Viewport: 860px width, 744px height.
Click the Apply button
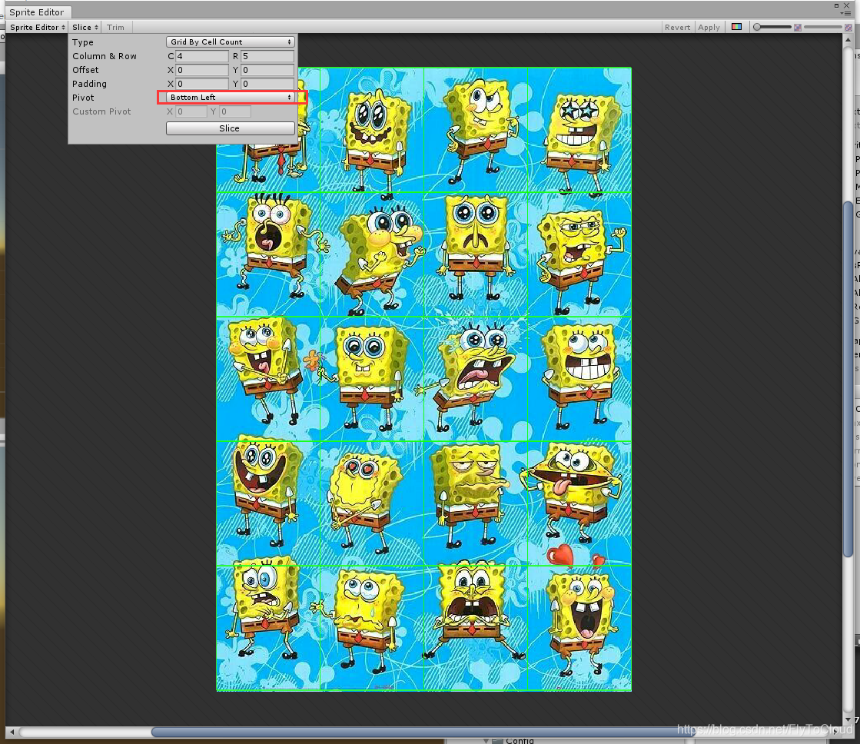[709, 27]
